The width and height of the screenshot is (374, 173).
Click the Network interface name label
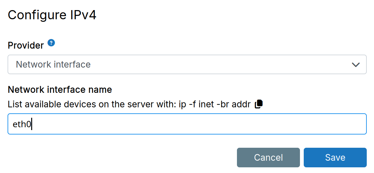(x=60, y=90)
